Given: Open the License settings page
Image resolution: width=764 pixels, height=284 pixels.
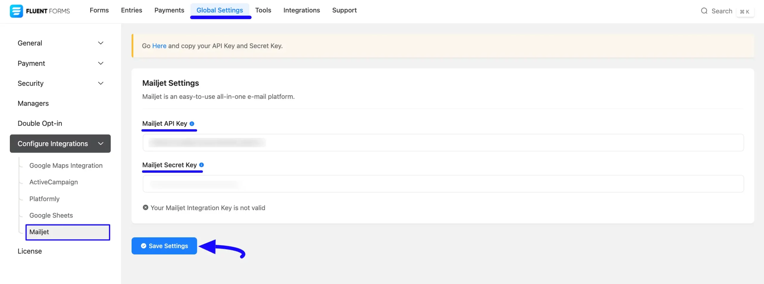Looking at the screenshot, I should 30,251.
